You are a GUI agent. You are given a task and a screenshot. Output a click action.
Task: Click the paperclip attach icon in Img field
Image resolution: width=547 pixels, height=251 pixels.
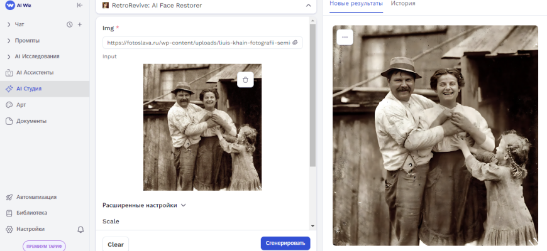[296, 43]
